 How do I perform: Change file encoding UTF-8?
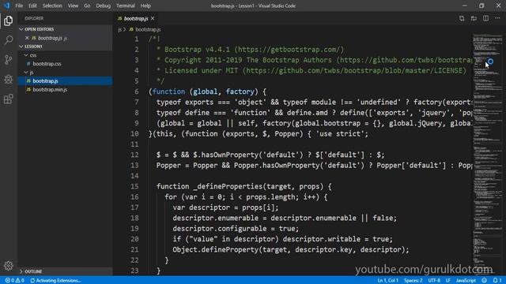(434, 281)
